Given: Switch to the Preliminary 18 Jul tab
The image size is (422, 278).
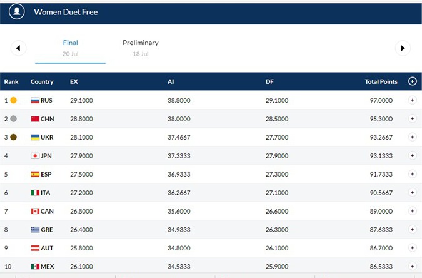Looking at the screenshot, I should tap(140, 48).
